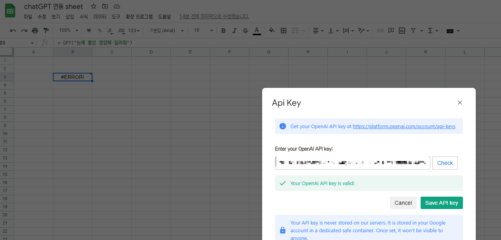501x240 pixels.
Task: Apply percent format
Action: tap(100, 31)
